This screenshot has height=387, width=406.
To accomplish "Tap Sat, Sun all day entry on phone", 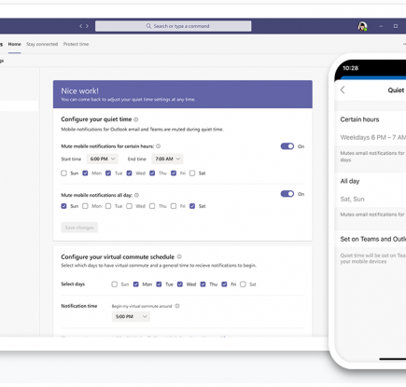I will [x=352, y=200].
